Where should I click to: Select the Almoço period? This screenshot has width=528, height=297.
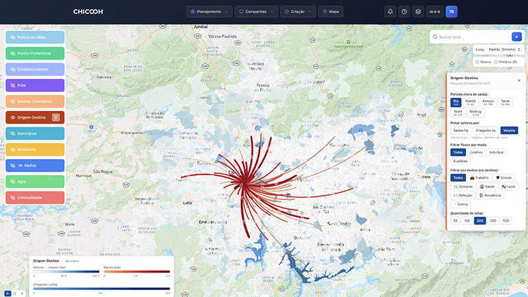click(x=488, y=102)
